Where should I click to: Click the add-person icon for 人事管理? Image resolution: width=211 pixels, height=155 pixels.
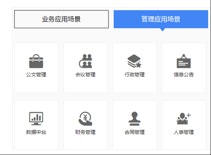coord(184,119)
